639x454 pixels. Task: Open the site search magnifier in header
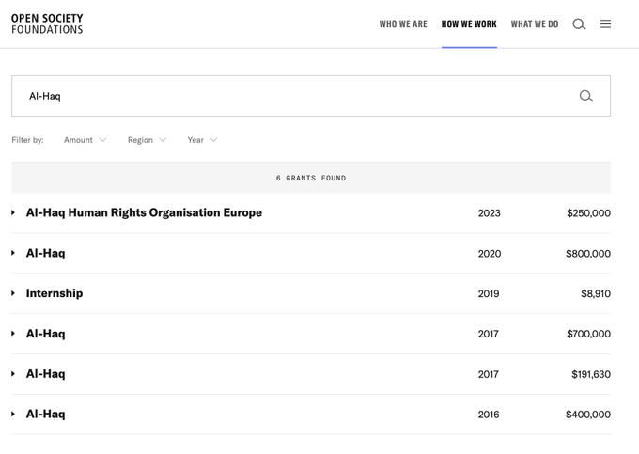[579, 24]
